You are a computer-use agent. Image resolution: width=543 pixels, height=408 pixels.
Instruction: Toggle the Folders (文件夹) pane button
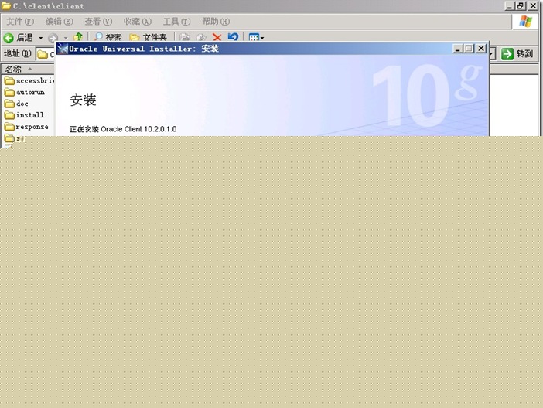click(148, 37)
